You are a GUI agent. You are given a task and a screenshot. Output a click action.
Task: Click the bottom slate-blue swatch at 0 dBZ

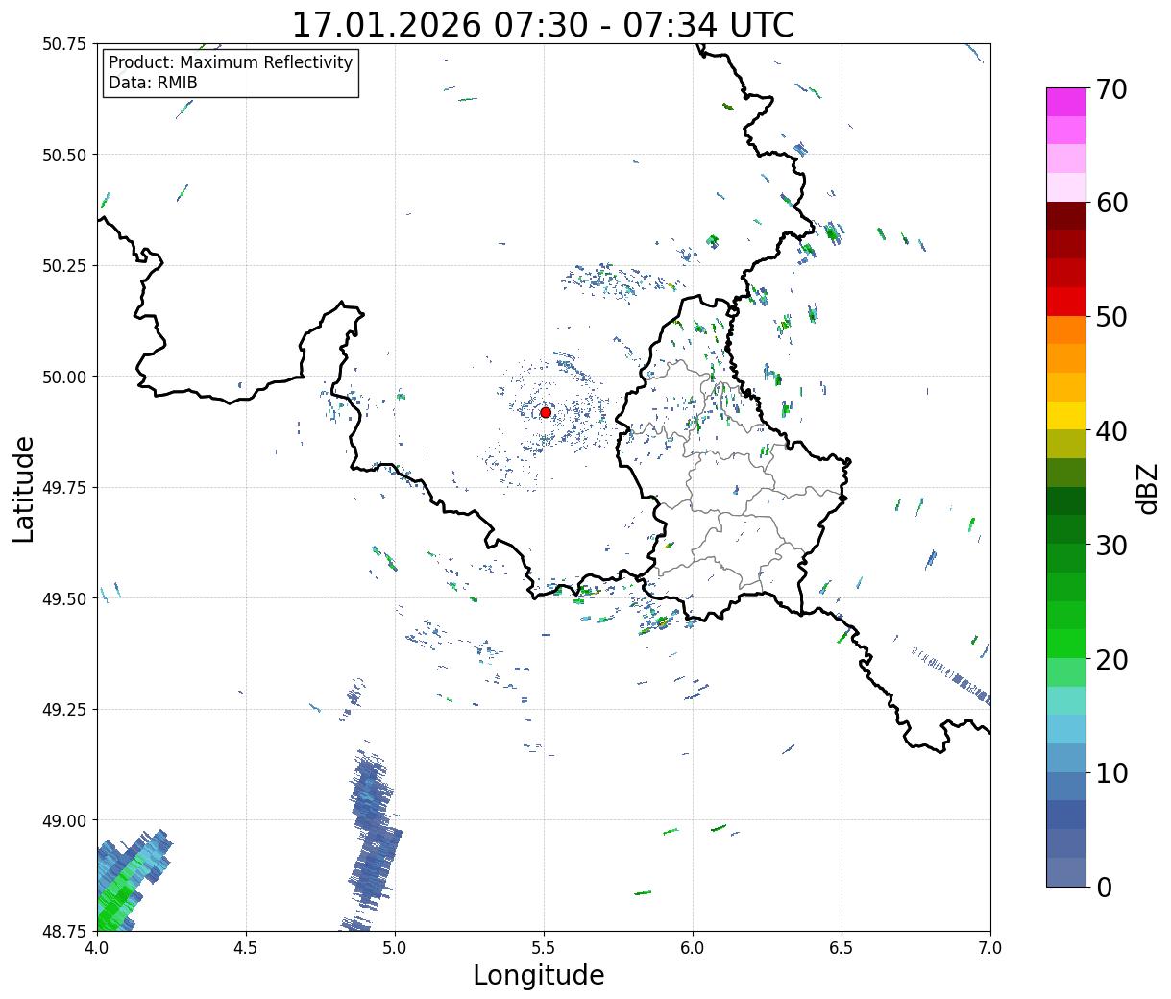point(1066,871)
